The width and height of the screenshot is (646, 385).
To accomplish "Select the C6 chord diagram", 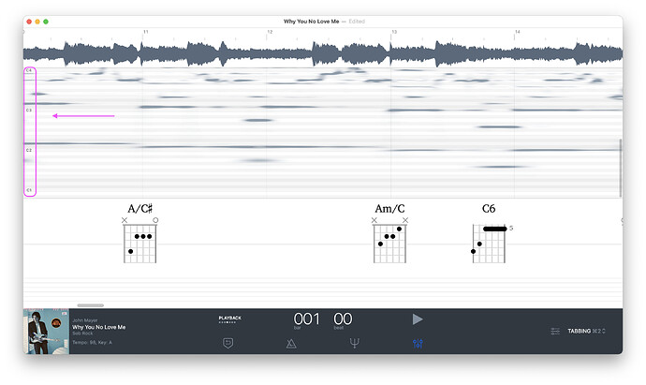I will tap(491, 244).
